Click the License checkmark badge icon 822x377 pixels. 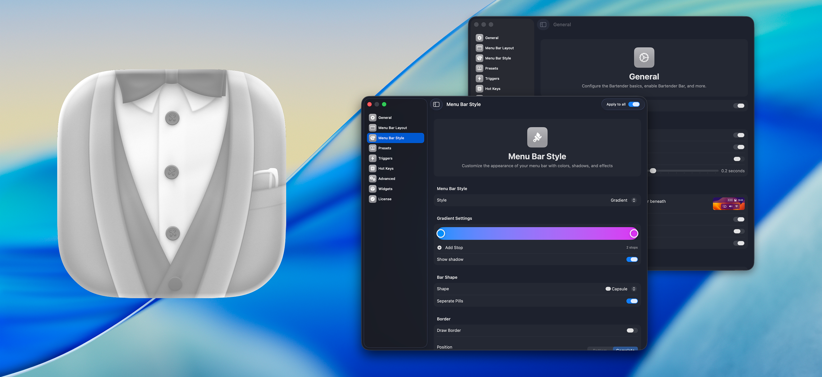point(372,199)
